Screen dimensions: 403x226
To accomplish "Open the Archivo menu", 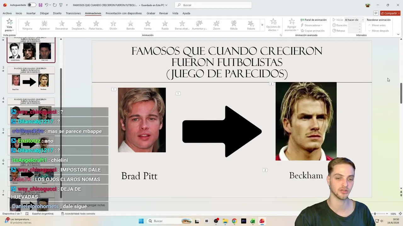I will 7,13.
